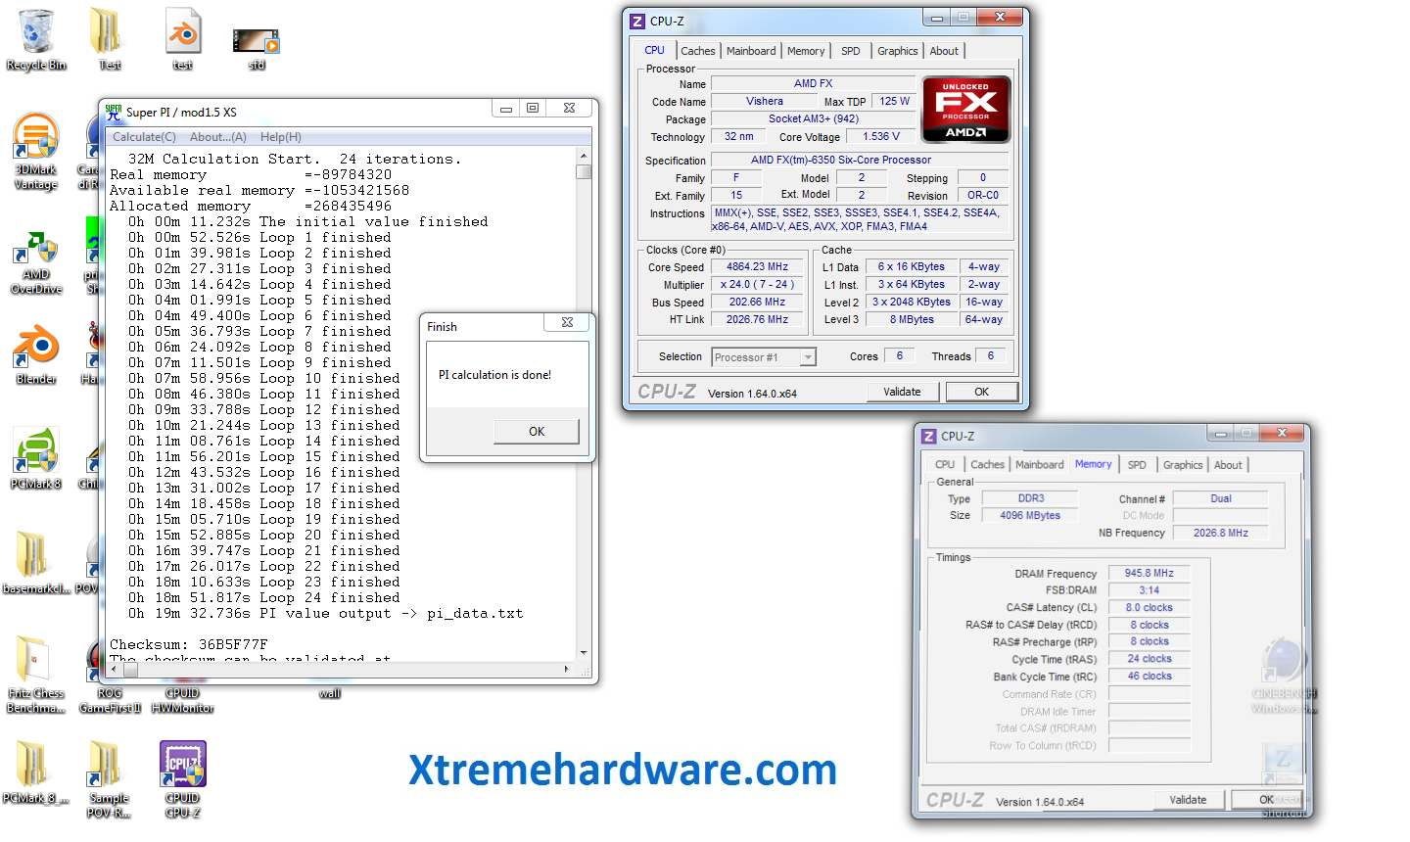Viewport: 1410px width, 842px height.
Task: Switch to Caches tab in CPU-Z CPU window
Action: [698, 51]
